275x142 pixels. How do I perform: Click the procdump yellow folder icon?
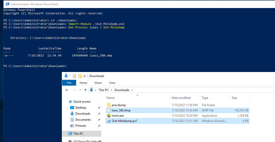point(109,105)
